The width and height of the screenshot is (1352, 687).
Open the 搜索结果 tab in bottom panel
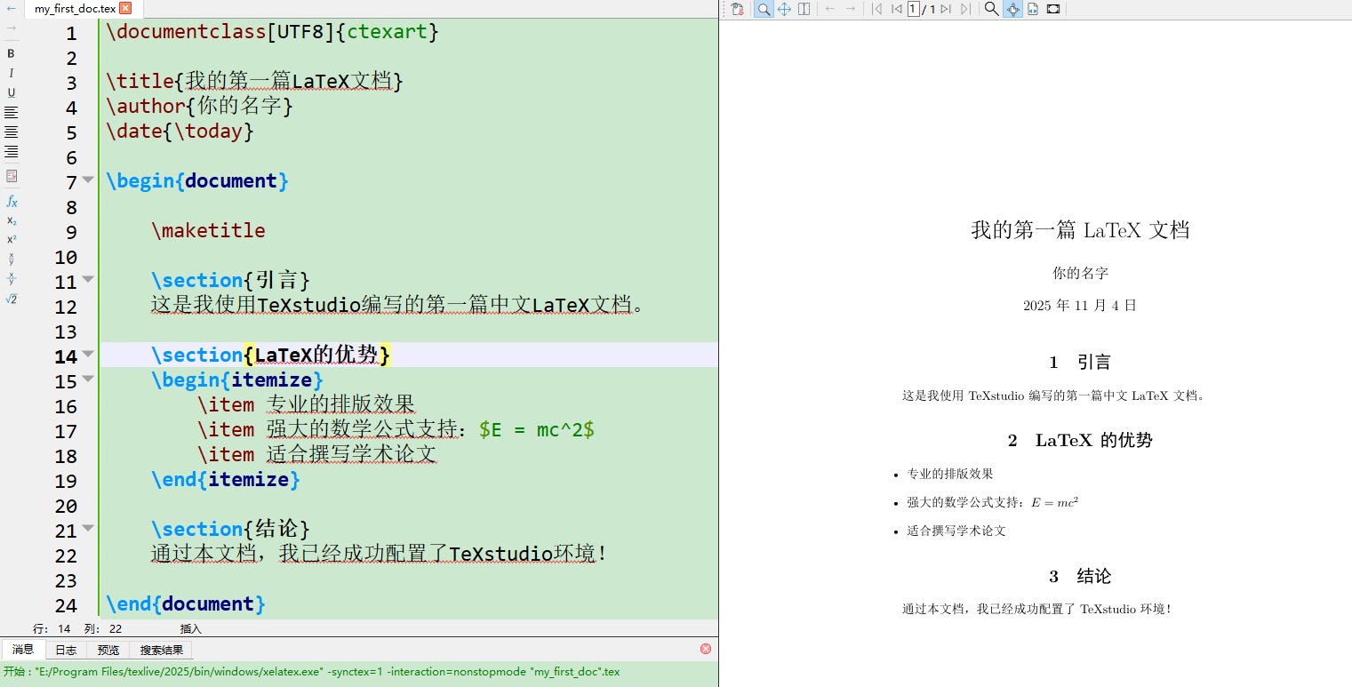pyautogui.click(x=162, y=650)
